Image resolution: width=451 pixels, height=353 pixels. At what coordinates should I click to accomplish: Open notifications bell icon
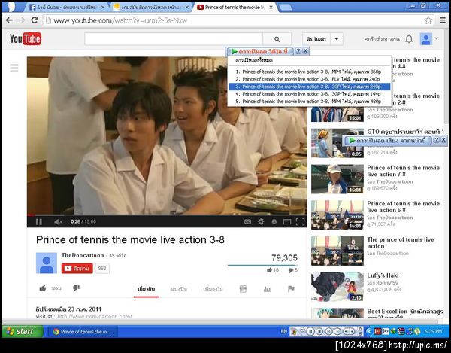tap(409, 39)
